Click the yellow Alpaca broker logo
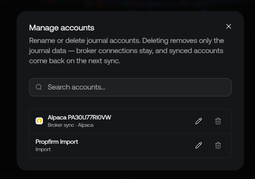 [39, 121]
